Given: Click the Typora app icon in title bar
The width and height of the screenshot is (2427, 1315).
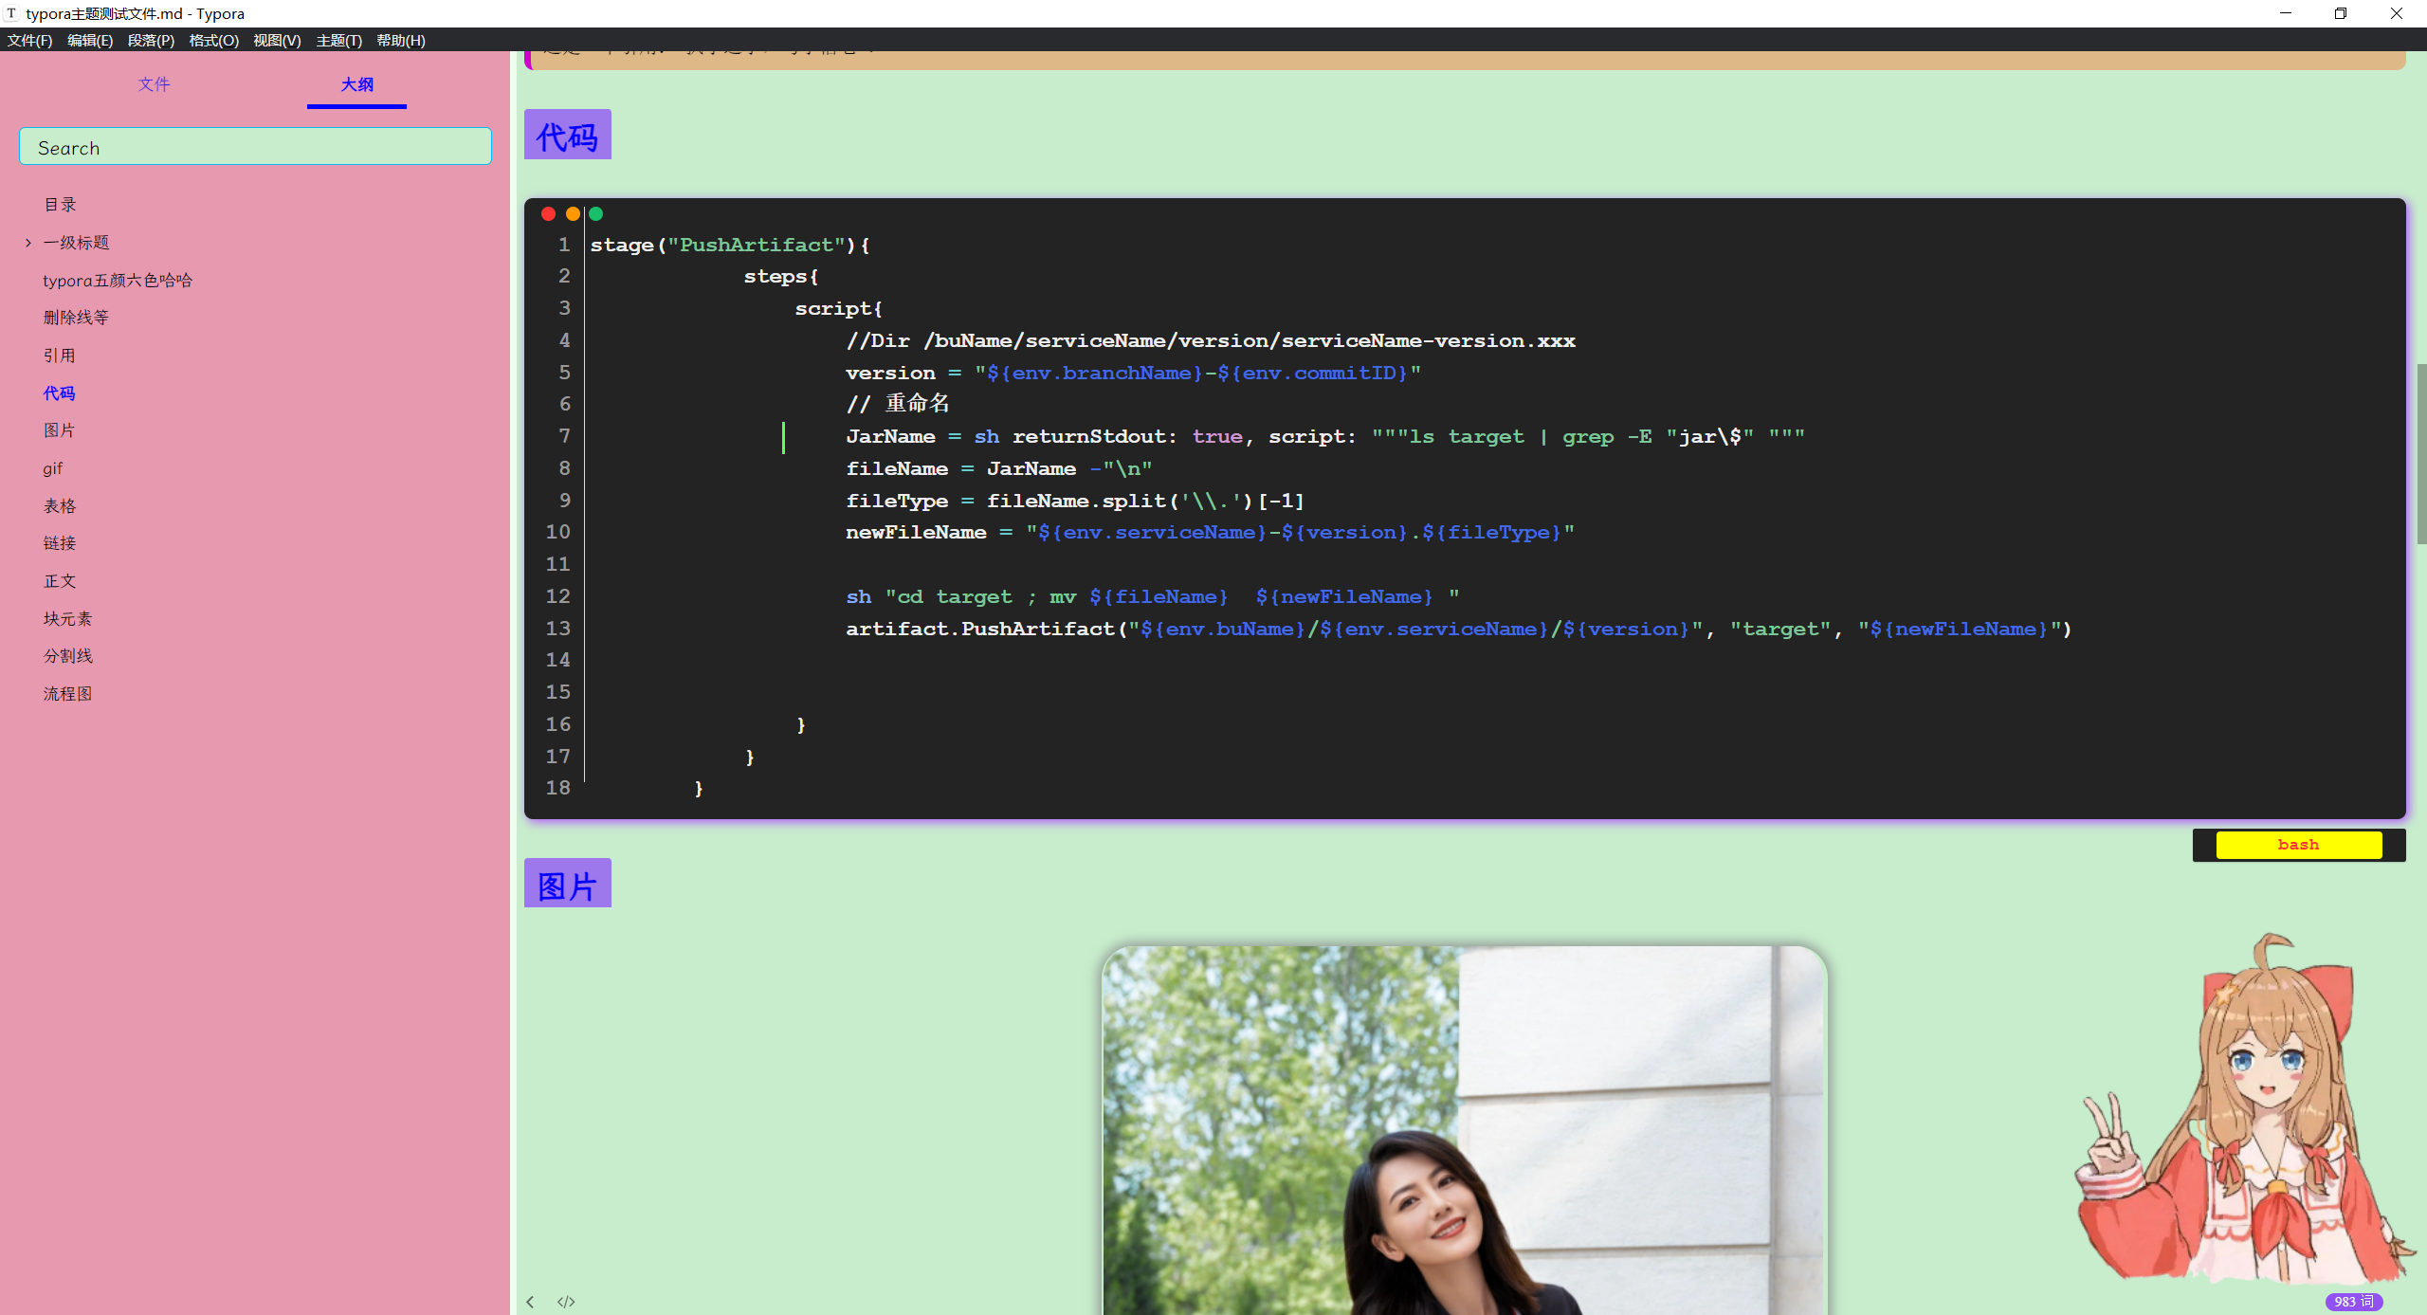Looking at the screenshot, I should pos(11,13).
